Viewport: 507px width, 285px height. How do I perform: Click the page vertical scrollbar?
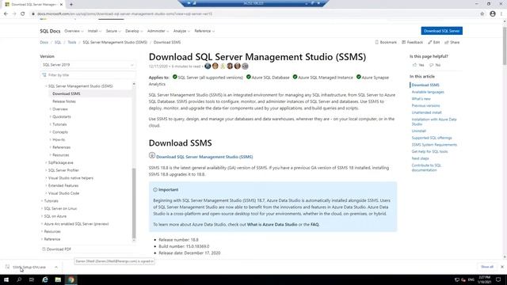pos(505,45)
